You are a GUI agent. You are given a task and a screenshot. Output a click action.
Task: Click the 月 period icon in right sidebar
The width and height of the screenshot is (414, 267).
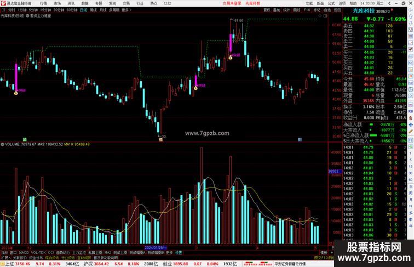[x=411, y=200]
